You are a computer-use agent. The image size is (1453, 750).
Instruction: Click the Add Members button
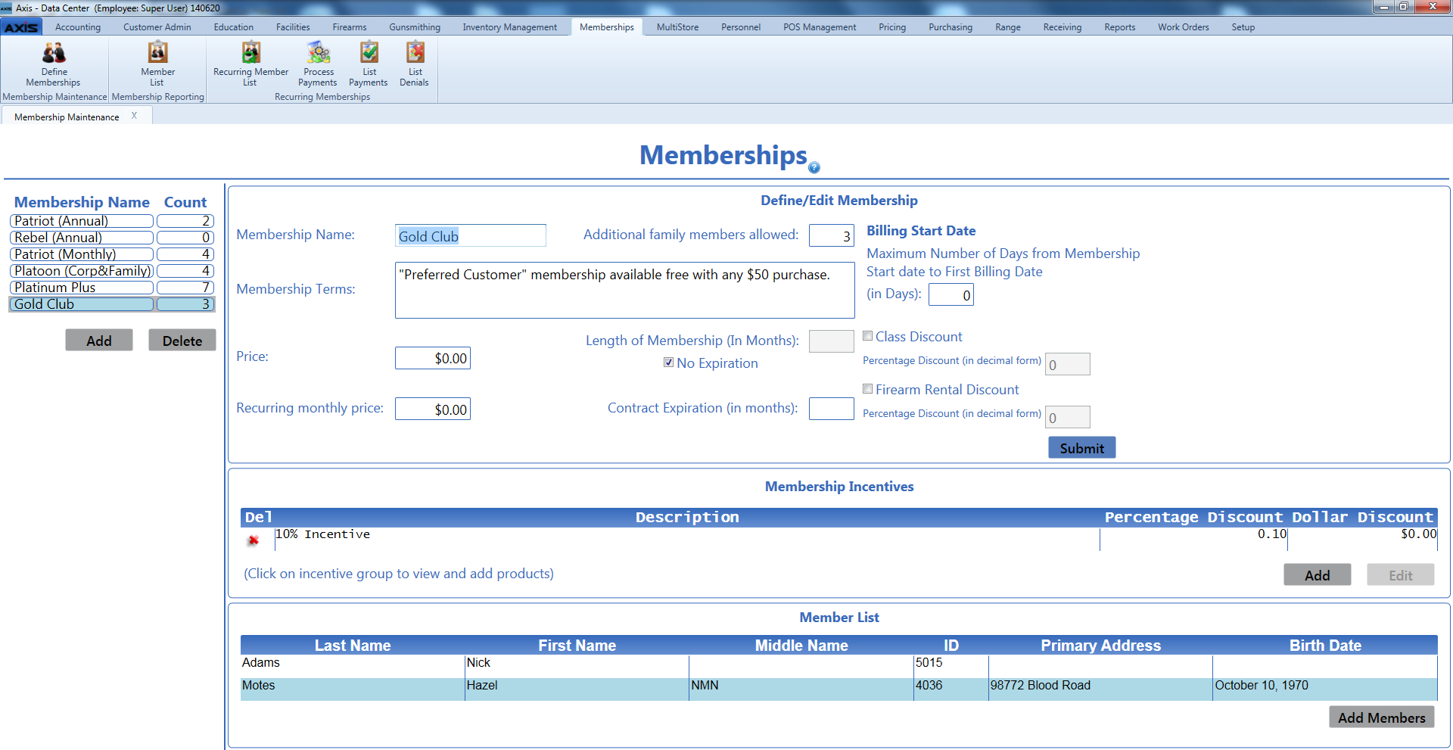click(1382, 717)
